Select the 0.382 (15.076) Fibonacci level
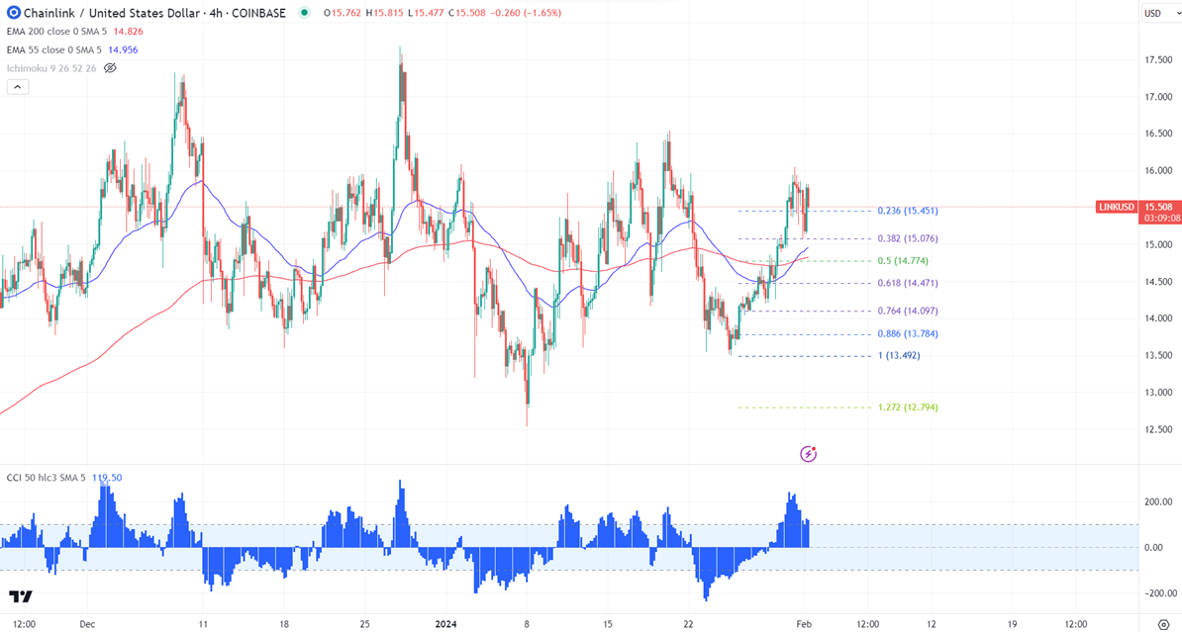The width and height of the screenshot is (1182, 632). click(x=908, y=238)
